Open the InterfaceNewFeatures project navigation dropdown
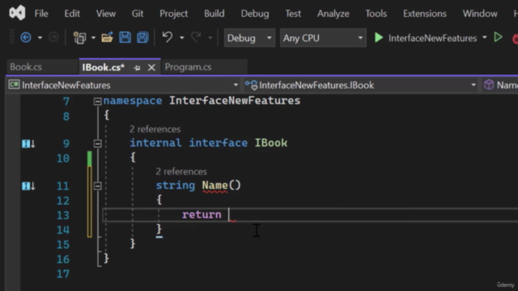 pos(124,85)
